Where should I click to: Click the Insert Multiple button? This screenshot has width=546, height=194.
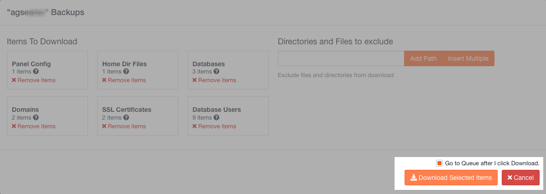468,58
